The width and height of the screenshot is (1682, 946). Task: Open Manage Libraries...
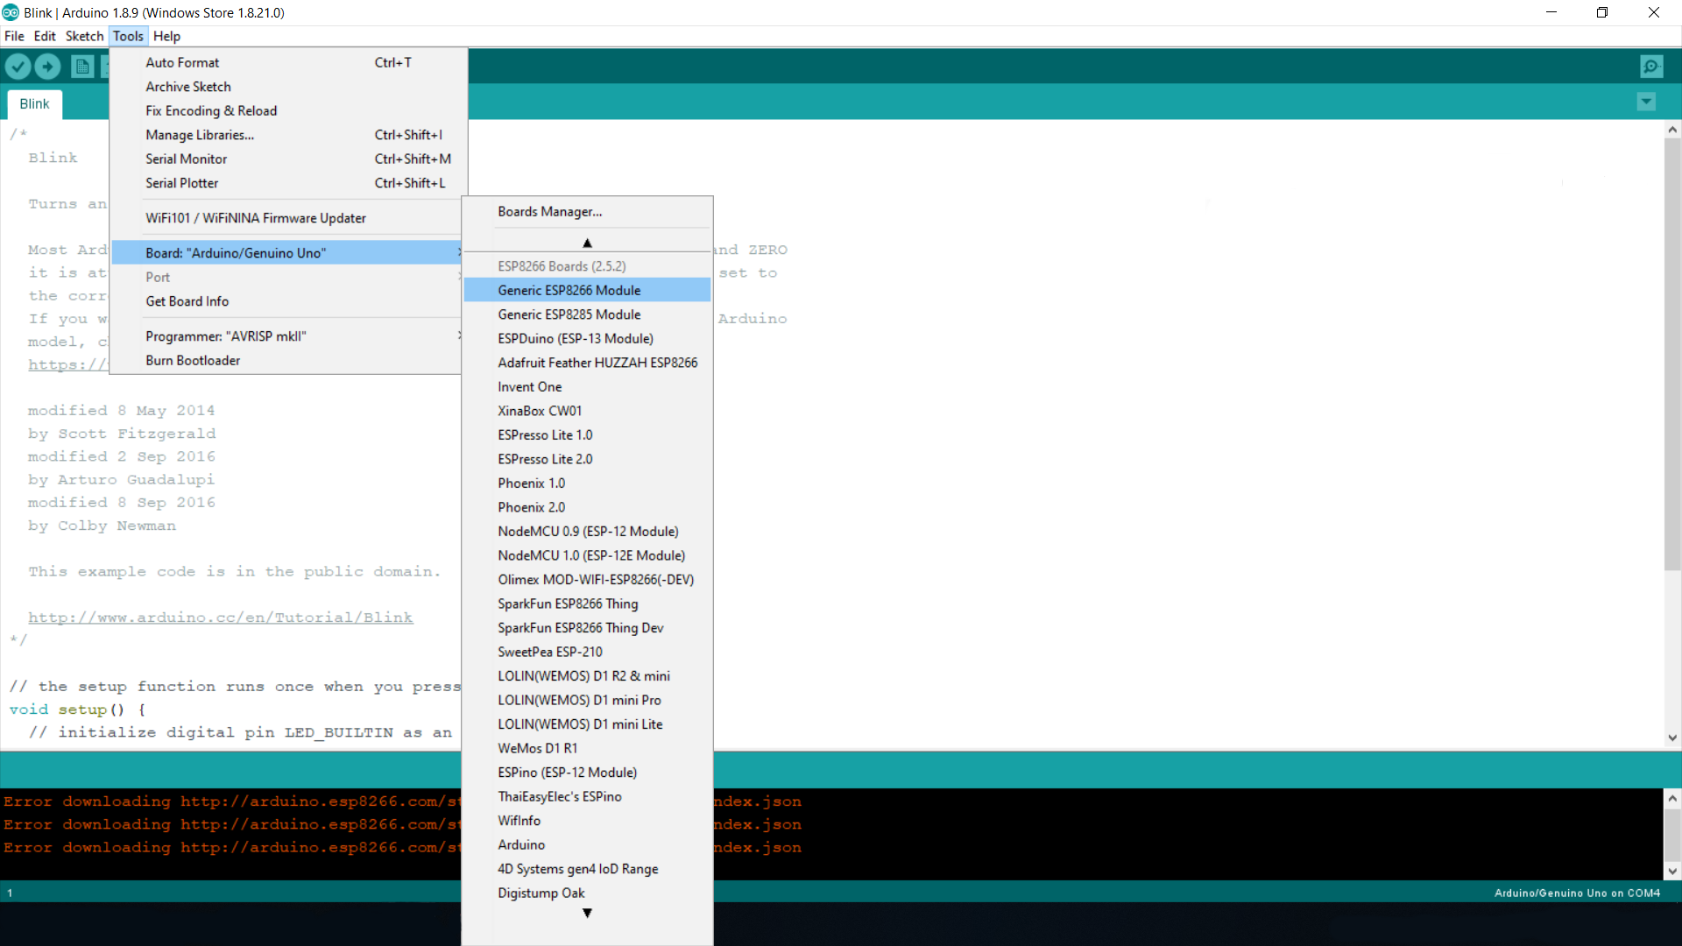288,135
